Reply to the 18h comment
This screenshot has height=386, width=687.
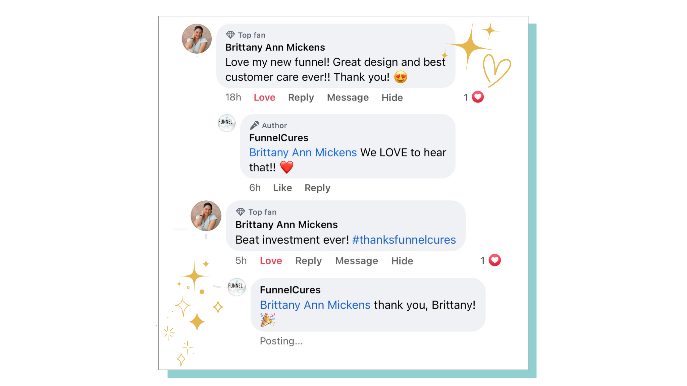point(301,98)
